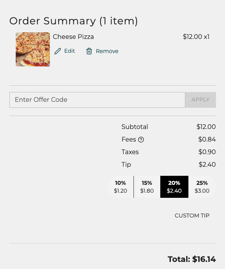
Task: Select the 15% tip option
Action: [147, 187]
